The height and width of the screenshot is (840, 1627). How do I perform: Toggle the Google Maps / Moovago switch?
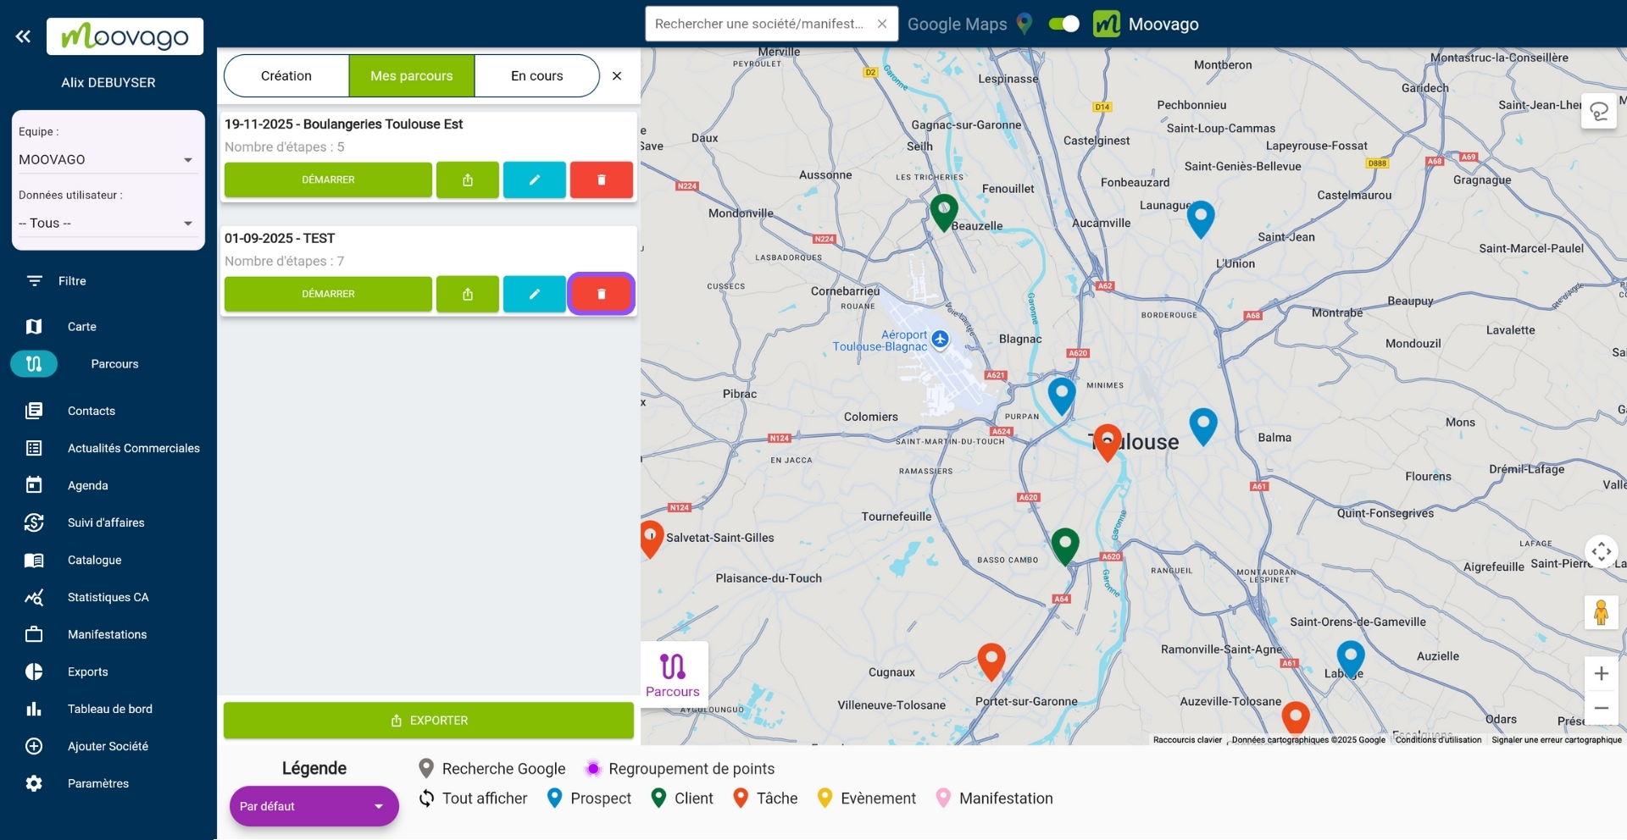tap(1063, 24)
